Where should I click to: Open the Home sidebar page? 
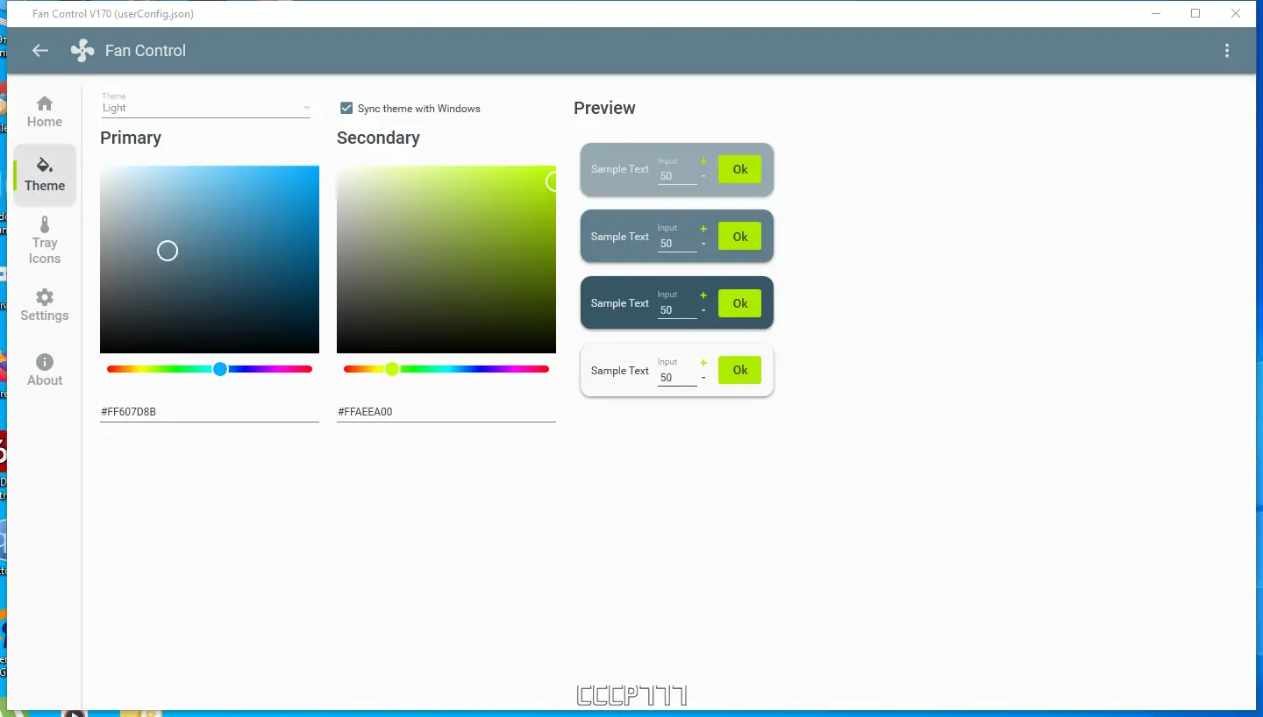coord(45,112)
